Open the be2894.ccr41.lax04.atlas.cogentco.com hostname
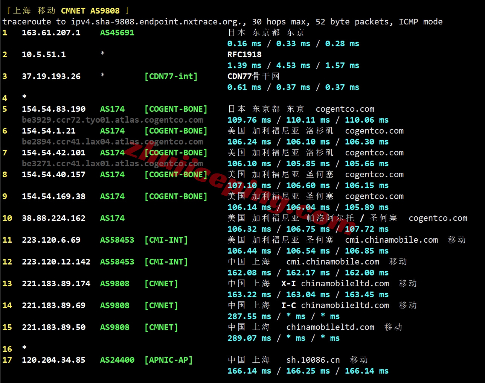Viewport: 485px width, 383px height. (112, 142)
